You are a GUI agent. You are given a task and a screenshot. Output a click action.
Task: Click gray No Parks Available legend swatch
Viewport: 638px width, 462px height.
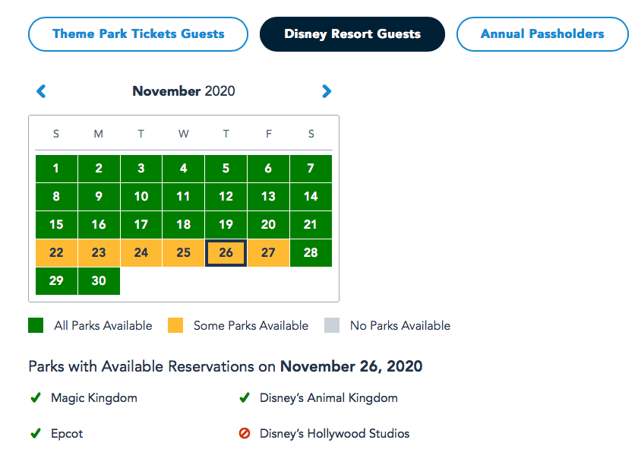(x=332, y=325)
